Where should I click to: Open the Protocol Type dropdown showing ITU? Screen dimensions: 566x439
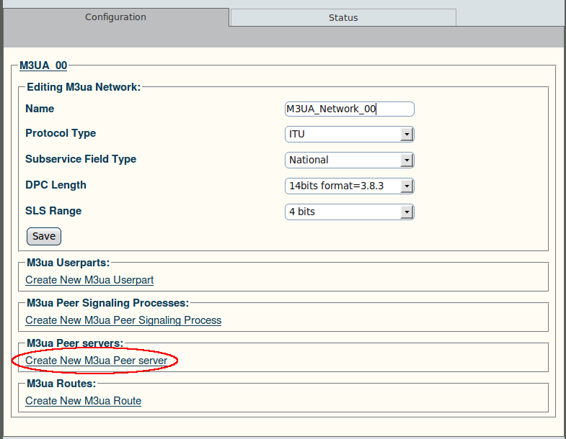point(350,134)
